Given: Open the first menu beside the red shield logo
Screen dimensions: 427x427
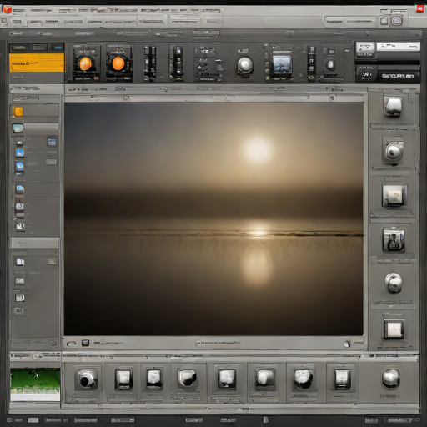Looking at the screenshot, I should coord(19,11).
